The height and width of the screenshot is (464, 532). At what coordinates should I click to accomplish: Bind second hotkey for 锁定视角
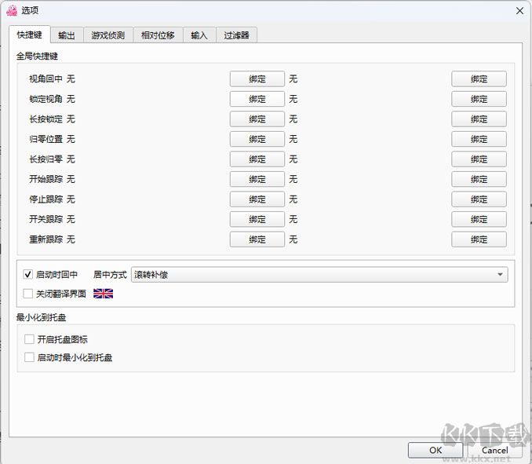479,99
